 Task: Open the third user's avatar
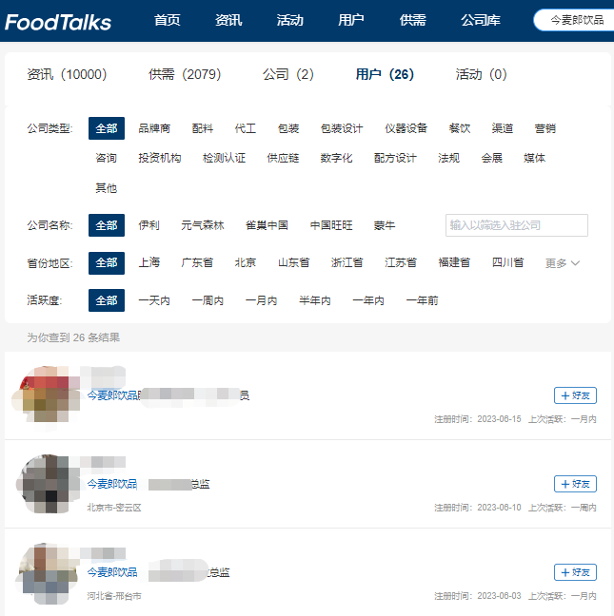click(46, 572)
